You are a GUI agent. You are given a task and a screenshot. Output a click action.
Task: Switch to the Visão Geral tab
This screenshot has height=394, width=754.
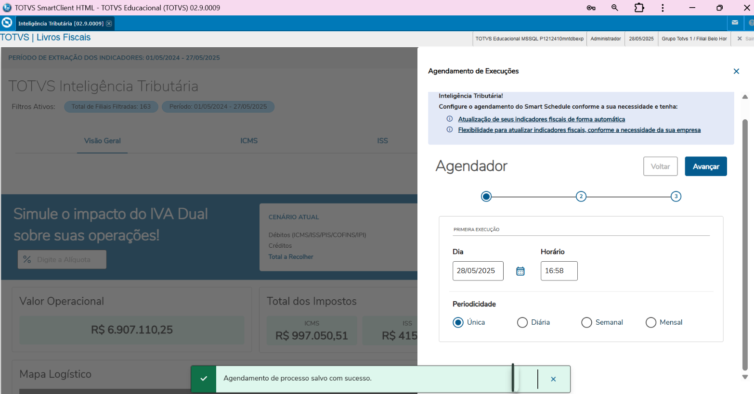tap(103, 141)
